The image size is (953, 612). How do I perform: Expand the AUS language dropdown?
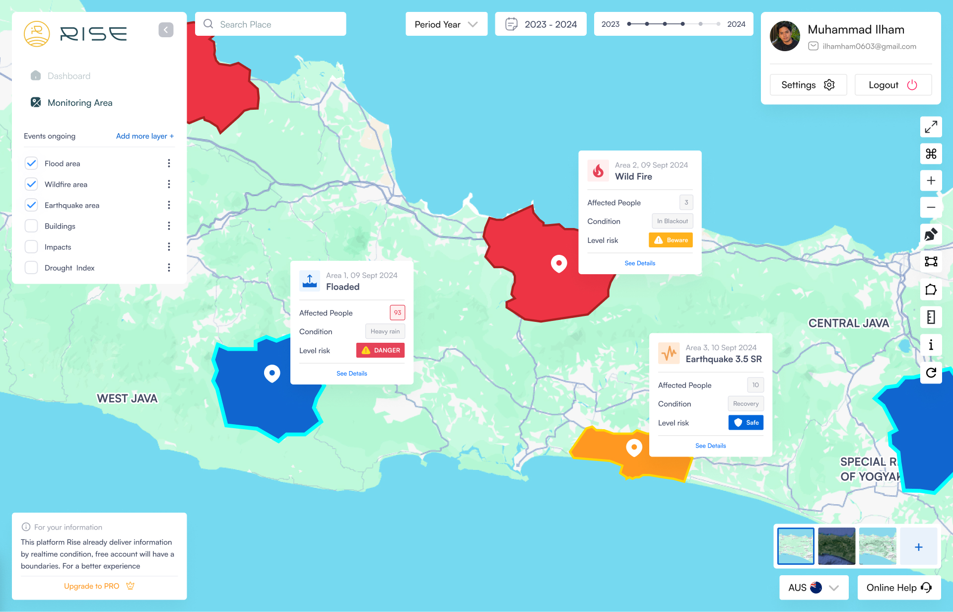813,588
